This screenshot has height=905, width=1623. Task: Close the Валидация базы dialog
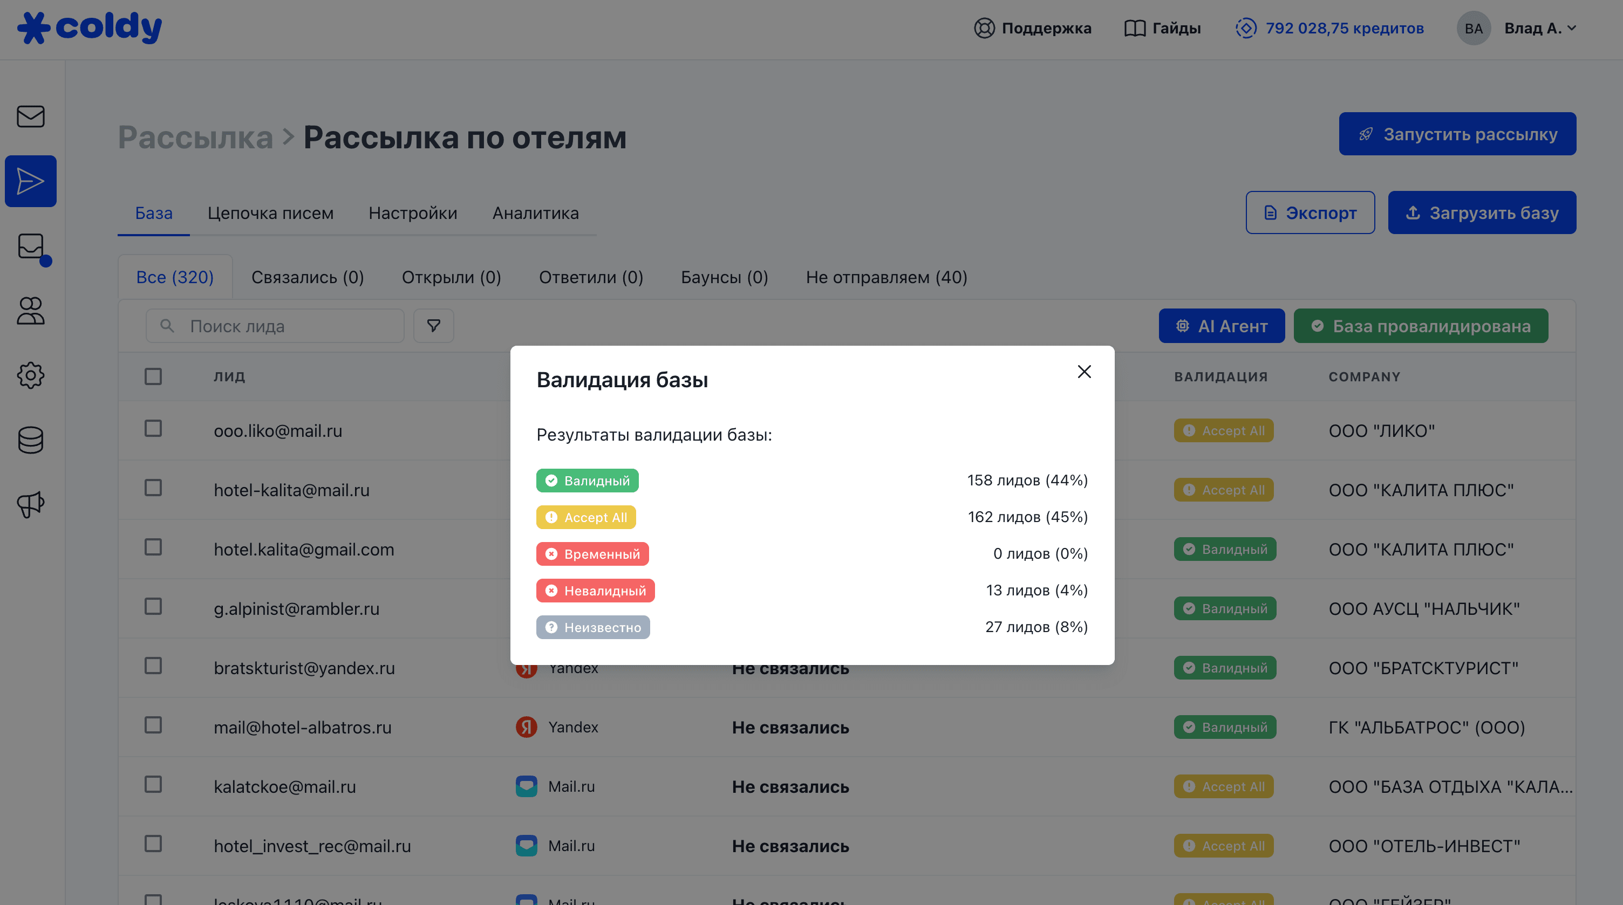tap(1083, 372)
